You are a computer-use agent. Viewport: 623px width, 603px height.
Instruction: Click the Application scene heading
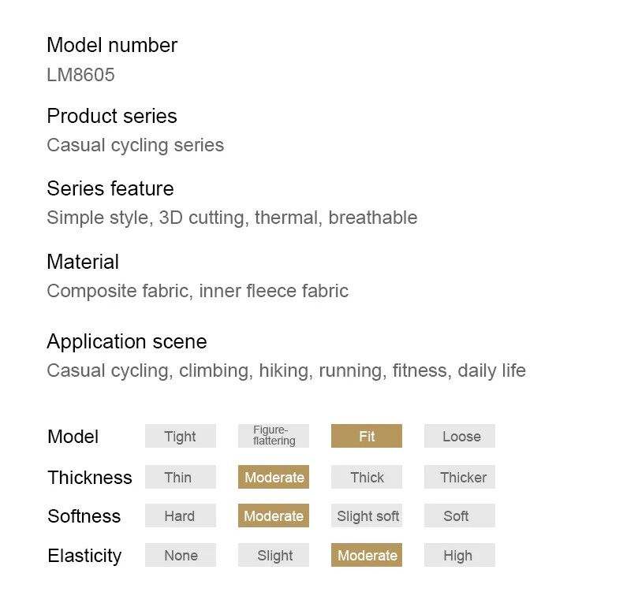click(x=127, y=341)
